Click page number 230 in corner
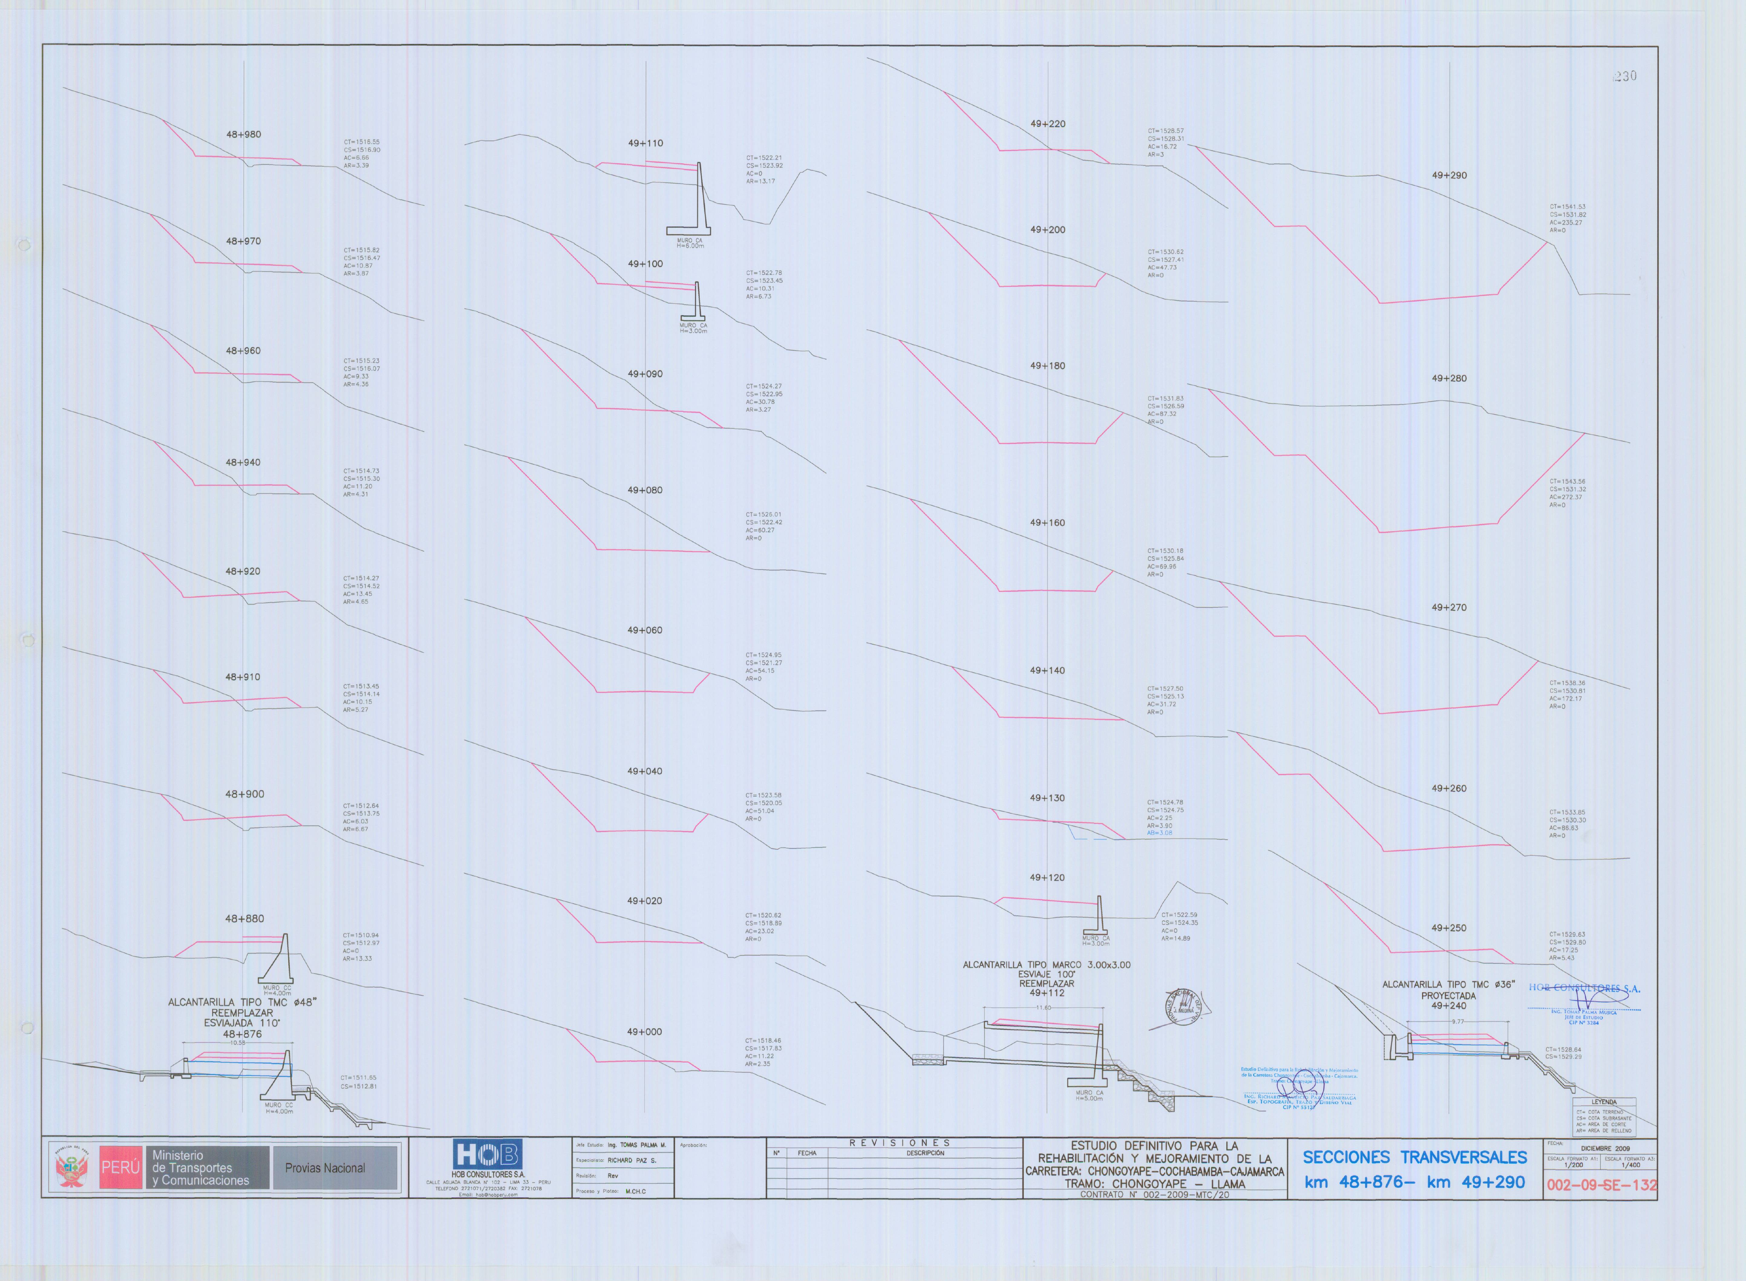1746x1281 pixels. click(x=1624, y=75)
